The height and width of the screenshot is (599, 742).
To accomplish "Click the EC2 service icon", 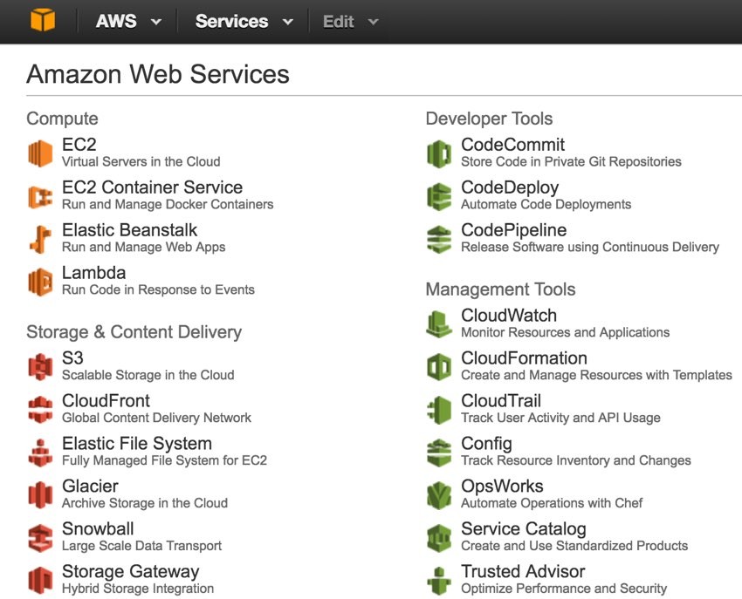I will point(40,153).
